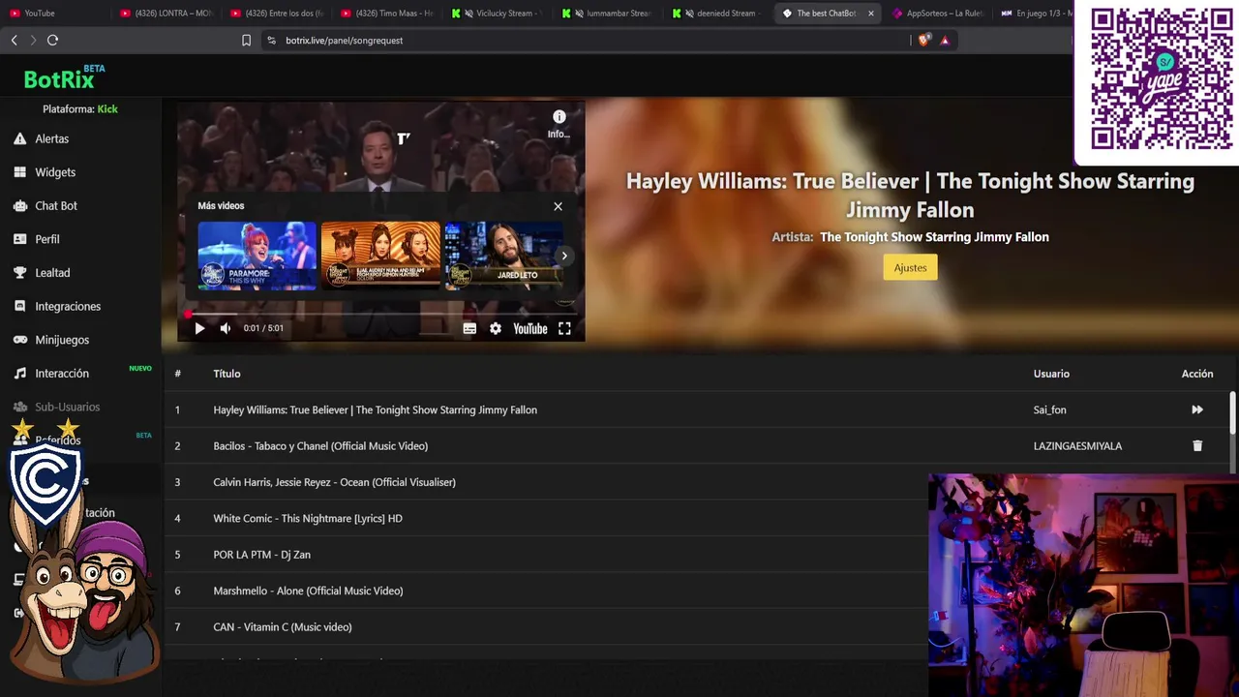Skip the current song by Sai_fon
Screen dimensions: 1239x697
[x=1197, y=409]
